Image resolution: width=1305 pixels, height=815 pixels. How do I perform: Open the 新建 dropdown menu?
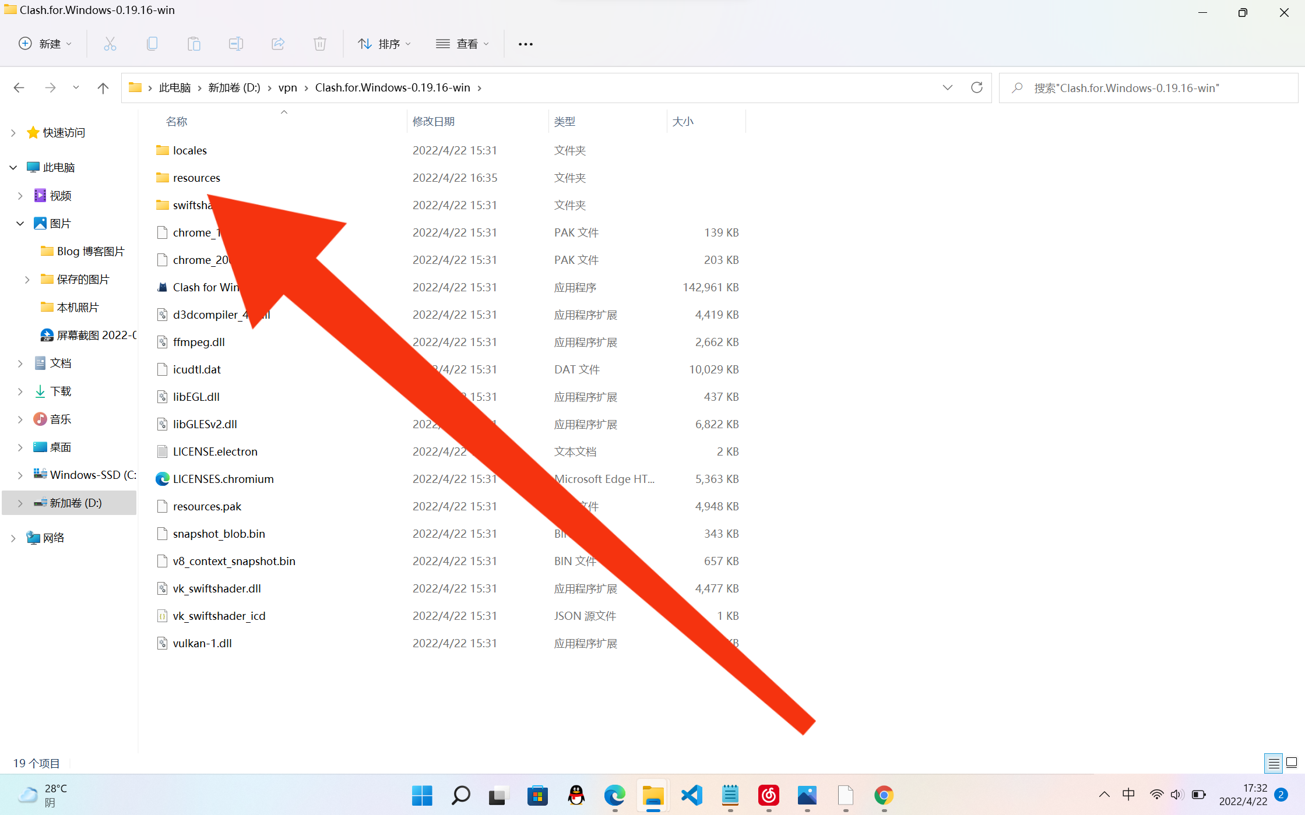(x=45, y=44)
